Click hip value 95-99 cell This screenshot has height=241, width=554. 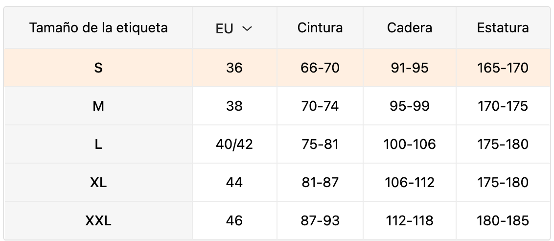pyautogui.click(x=410, y=106)
